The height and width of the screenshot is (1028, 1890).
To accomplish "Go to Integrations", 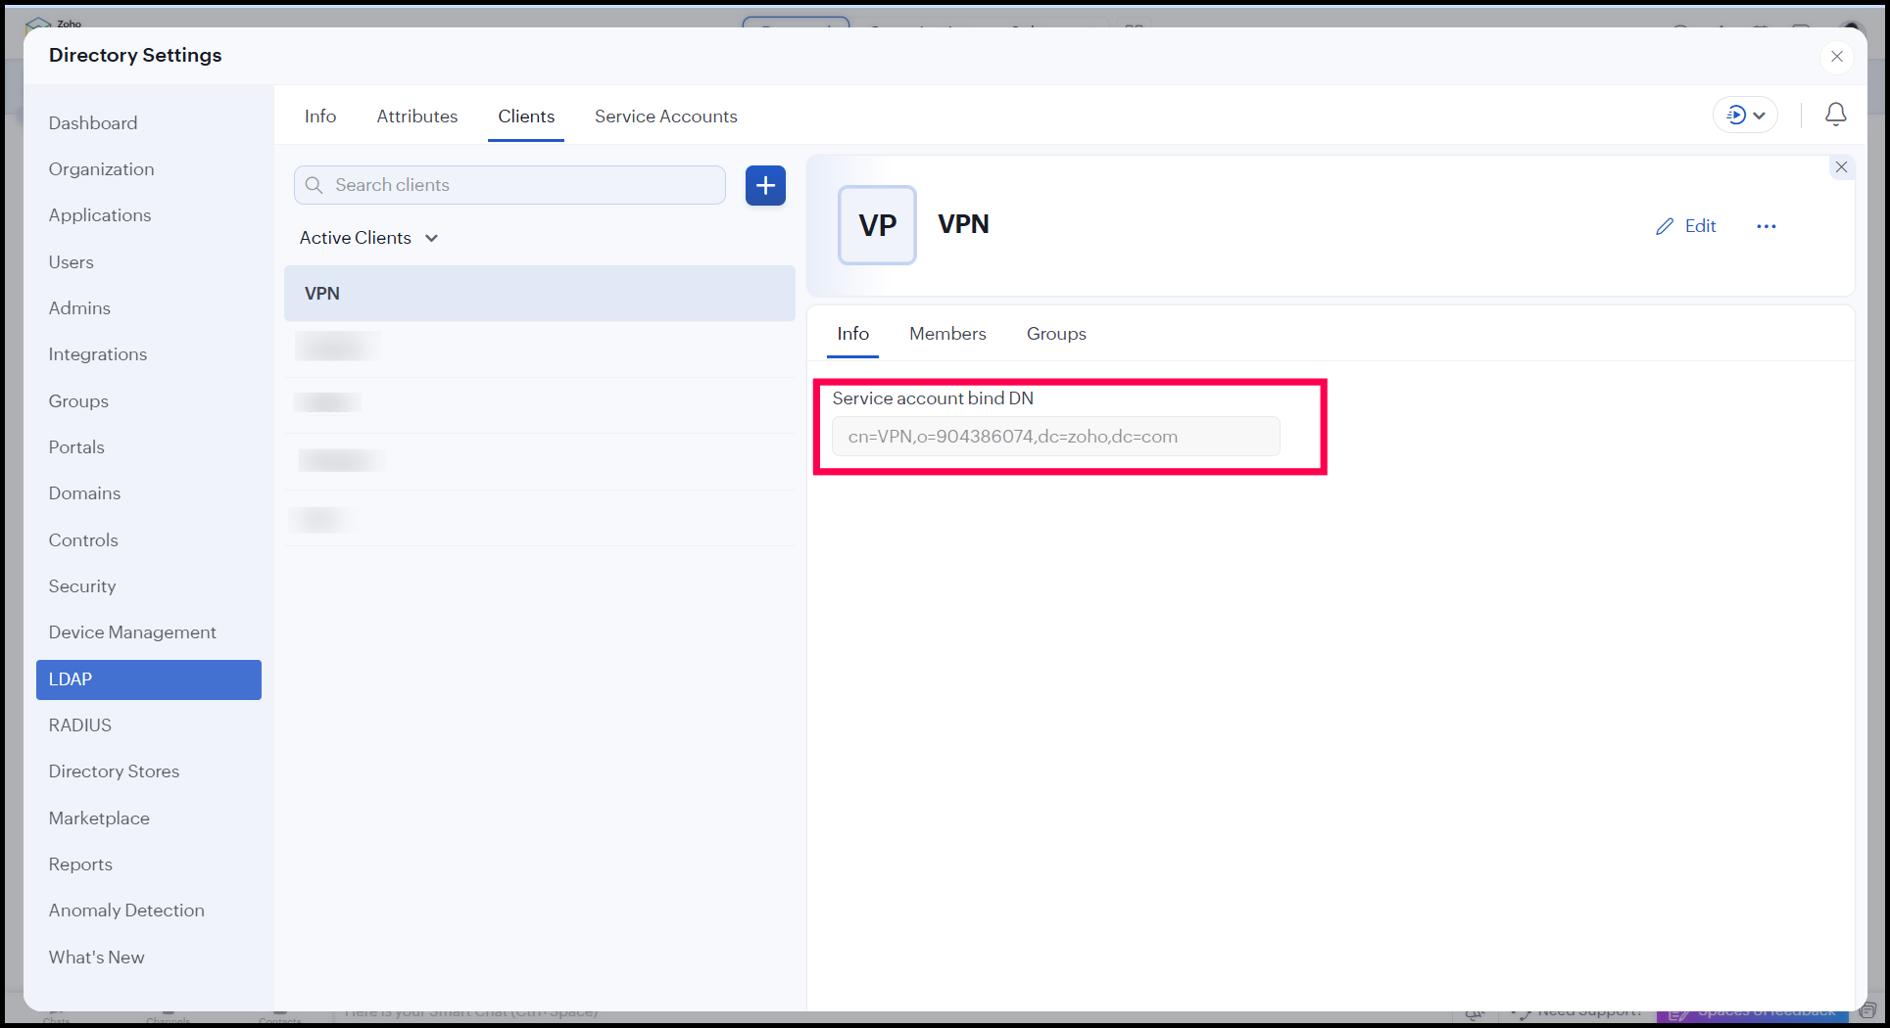I will click(x=98, y=354).
